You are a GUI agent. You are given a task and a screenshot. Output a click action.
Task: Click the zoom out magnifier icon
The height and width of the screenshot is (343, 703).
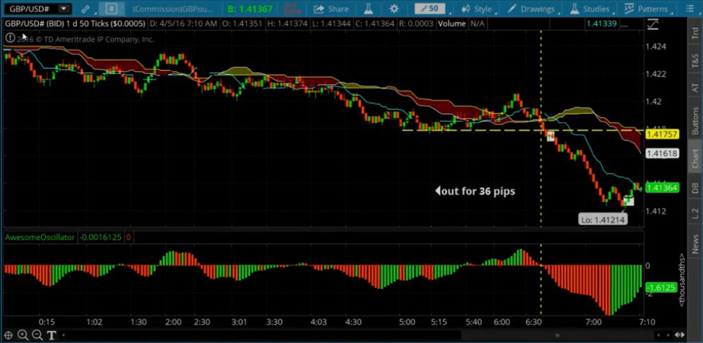[x=37, y=335]
